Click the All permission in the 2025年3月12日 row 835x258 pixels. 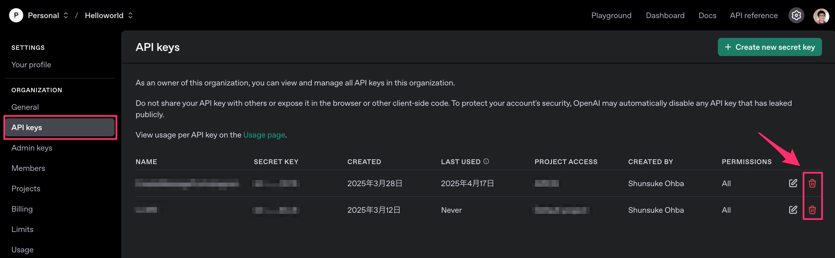pyautogui.click(x=726, y=210)
